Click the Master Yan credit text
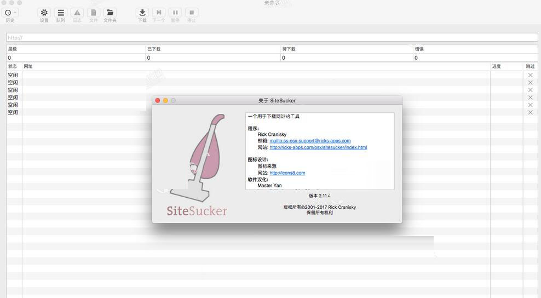Screen dimensions: 541x298 (269, 186)
